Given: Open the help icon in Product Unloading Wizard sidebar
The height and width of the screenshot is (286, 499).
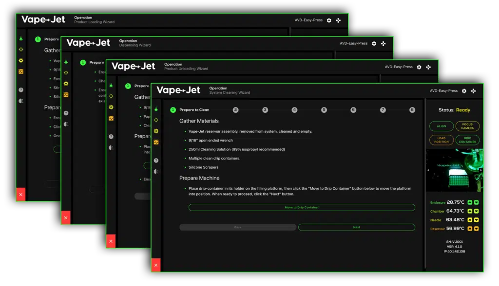Looking at the screenshot, I should coord(111,136).
